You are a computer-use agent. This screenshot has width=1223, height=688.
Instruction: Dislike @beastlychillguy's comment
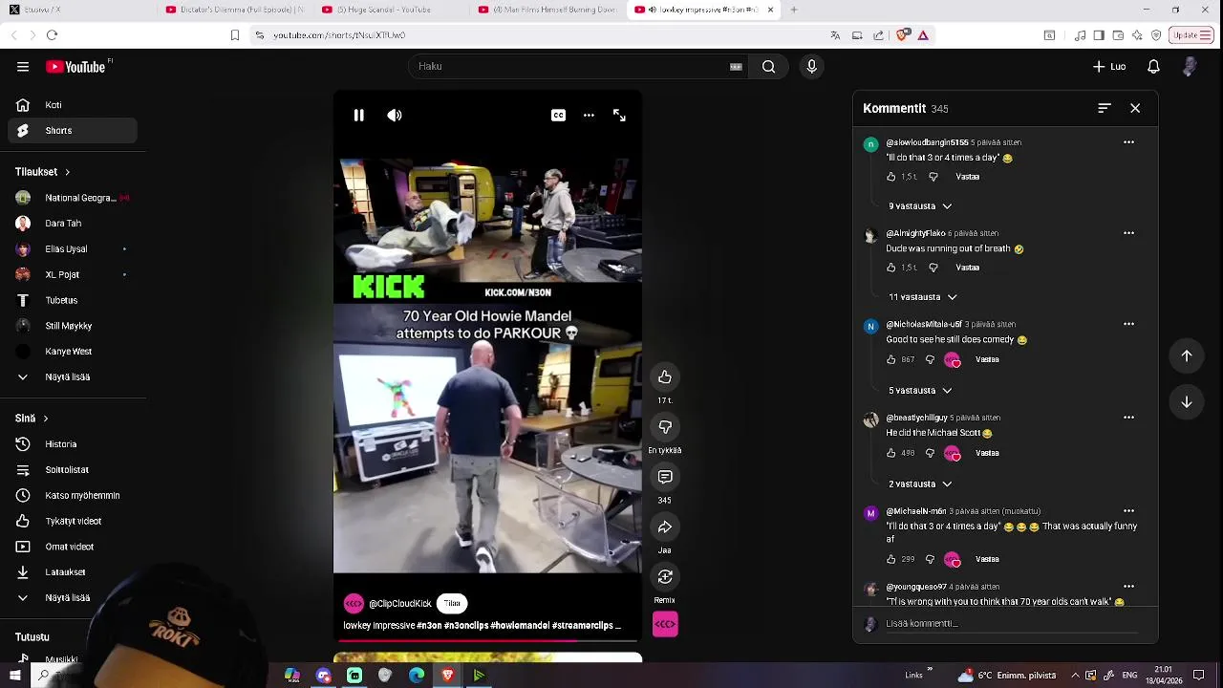click(x=930, y=454)
